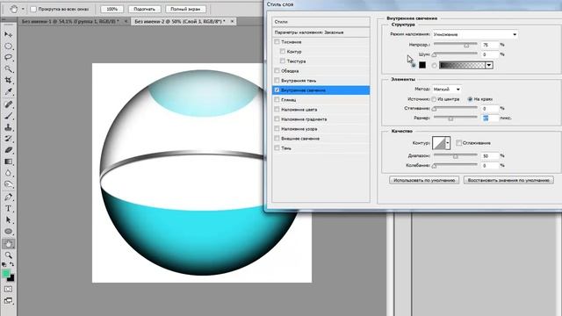Select the Brush tool
The width and height of the screenshot is (562, 316).
[x=8, y=116]
